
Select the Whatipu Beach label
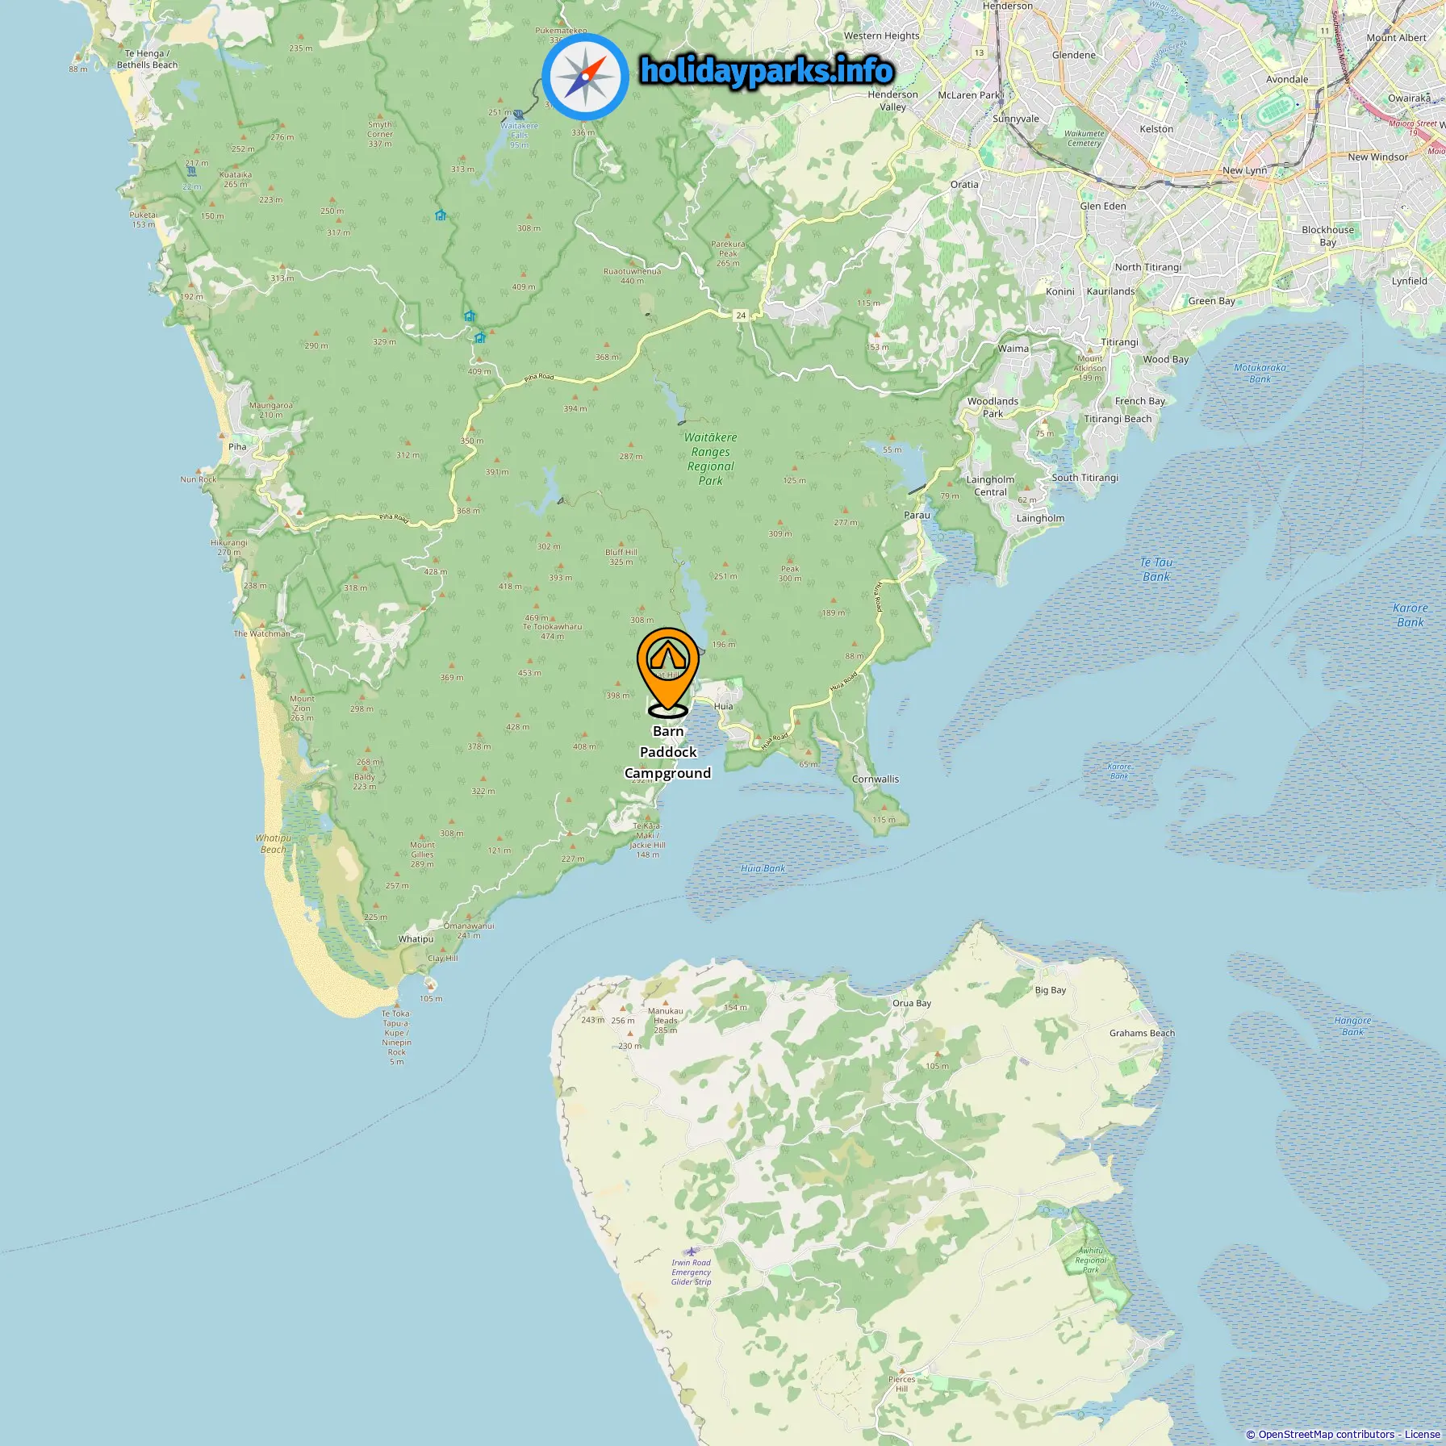click(x=273, y=843)
